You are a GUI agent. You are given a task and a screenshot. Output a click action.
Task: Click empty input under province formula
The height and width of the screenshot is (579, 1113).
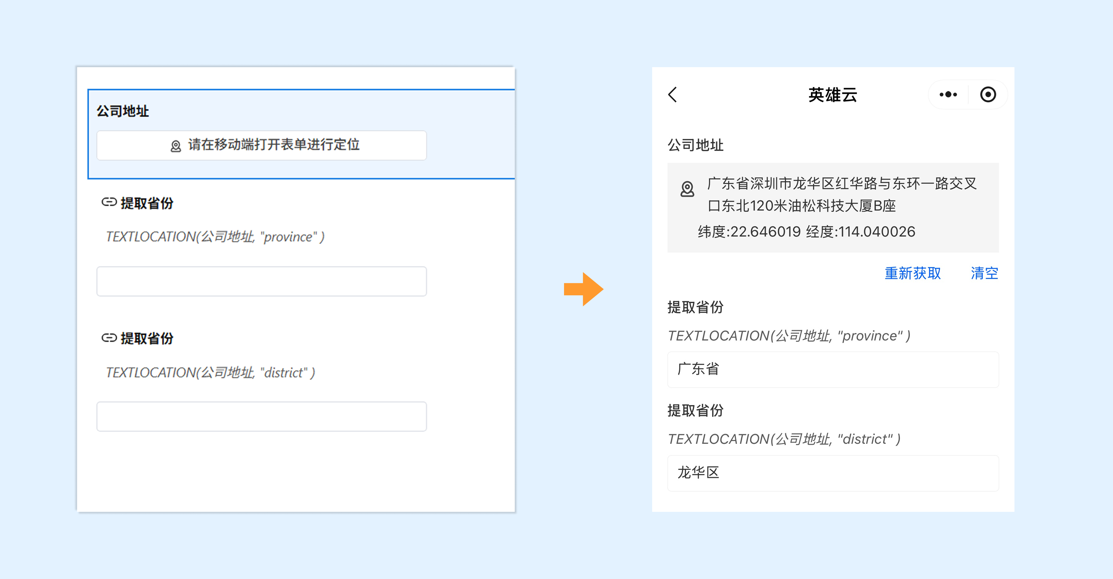[x=261, y=281]
